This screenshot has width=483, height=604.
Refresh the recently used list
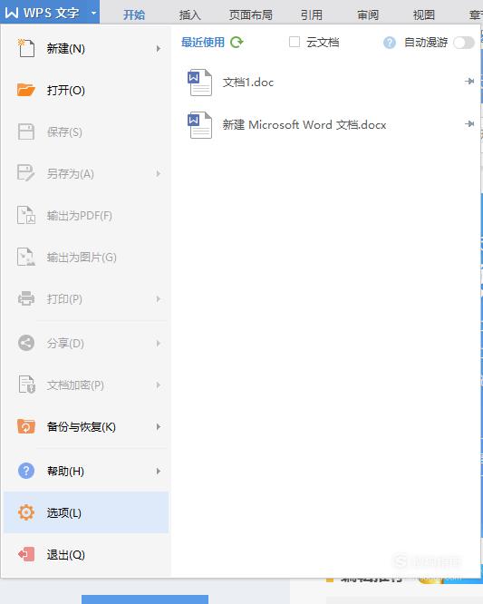pyautogui.click(x=237, y=42)
